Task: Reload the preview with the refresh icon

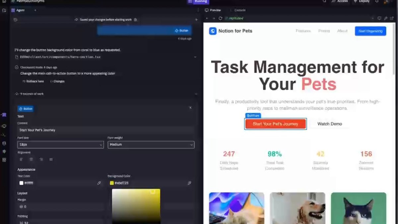Action: [220, 18]
